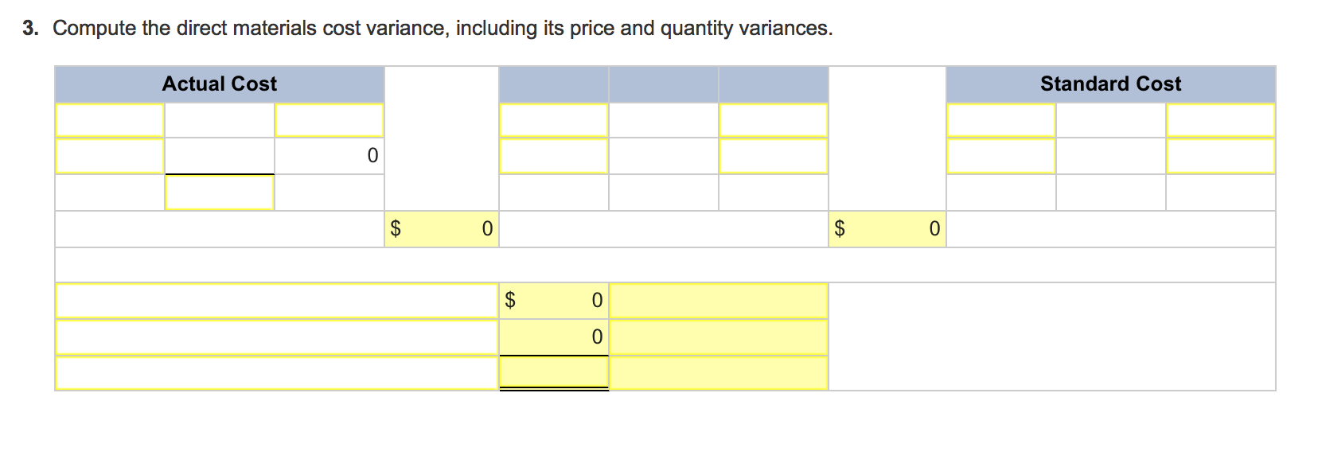Screen dimensions: 1318x463
Task: Click the Standard Cost column header
Action: pos(1110,84)
